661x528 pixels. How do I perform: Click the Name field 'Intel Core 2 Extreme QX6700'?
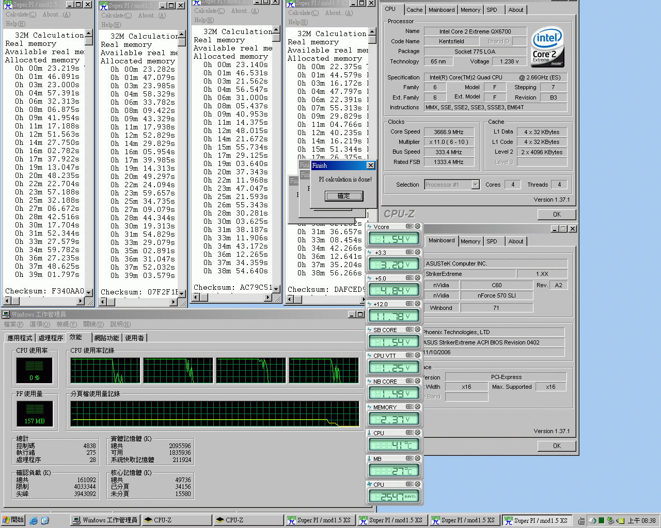pos(475,31)
